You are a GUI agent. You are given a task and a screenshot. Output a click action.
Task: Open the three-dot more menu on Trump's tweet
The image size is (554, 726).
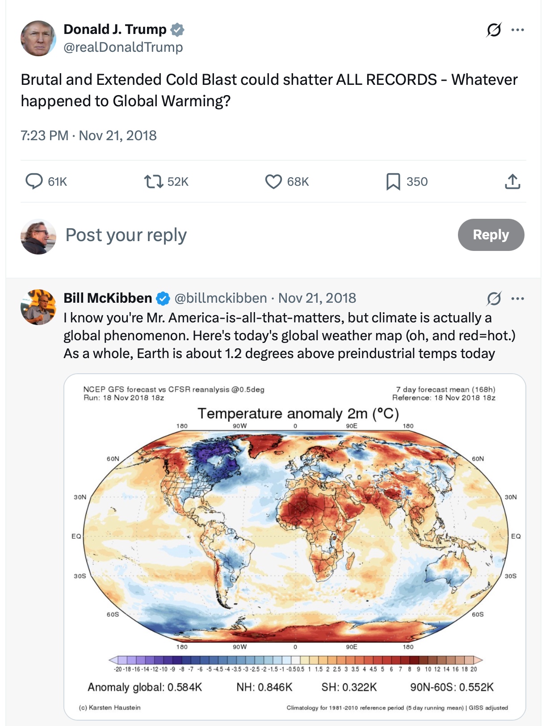point(517,30)
